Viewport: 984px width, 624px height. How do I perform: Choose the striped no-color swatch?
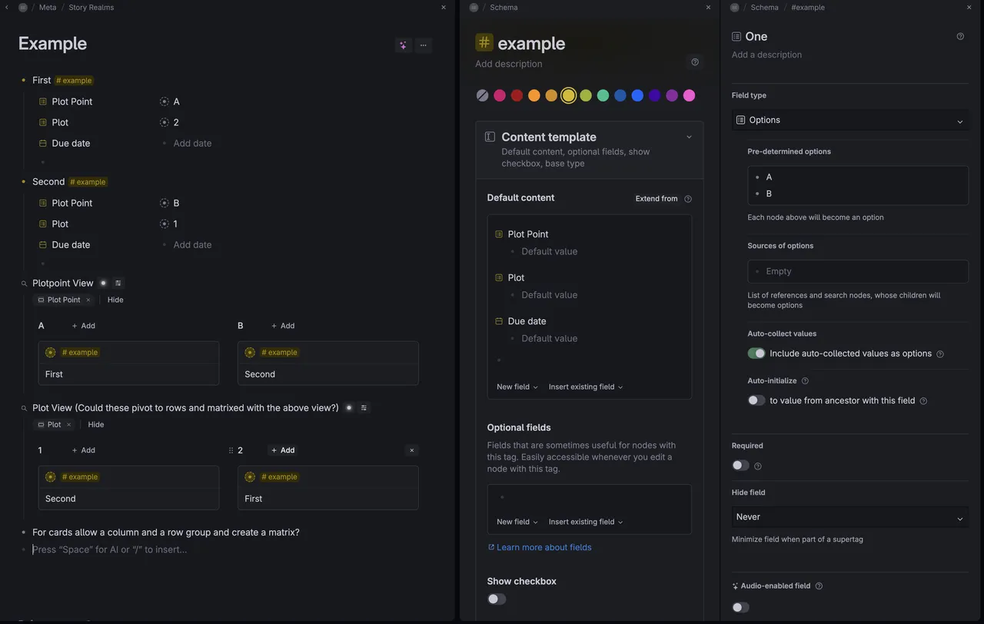tap(482, 95)
